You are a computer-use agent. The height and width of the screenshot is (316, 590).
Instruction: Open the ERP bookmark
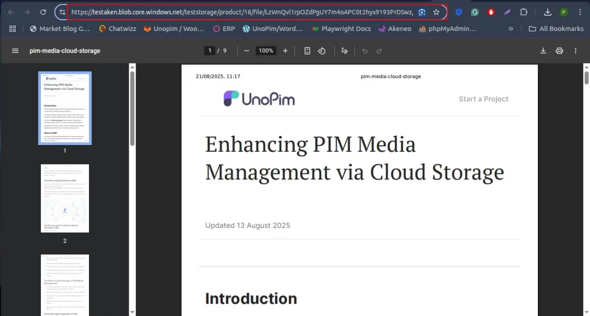224,29
